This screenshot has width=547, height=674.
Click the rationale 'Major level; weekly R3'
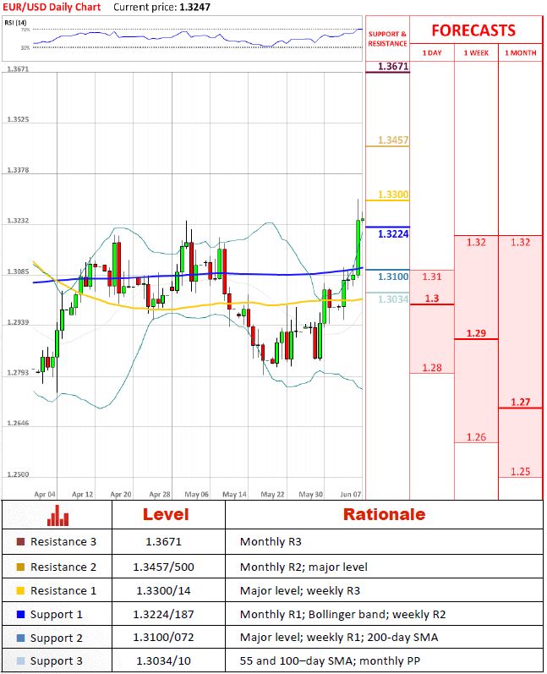pos(300,590)
